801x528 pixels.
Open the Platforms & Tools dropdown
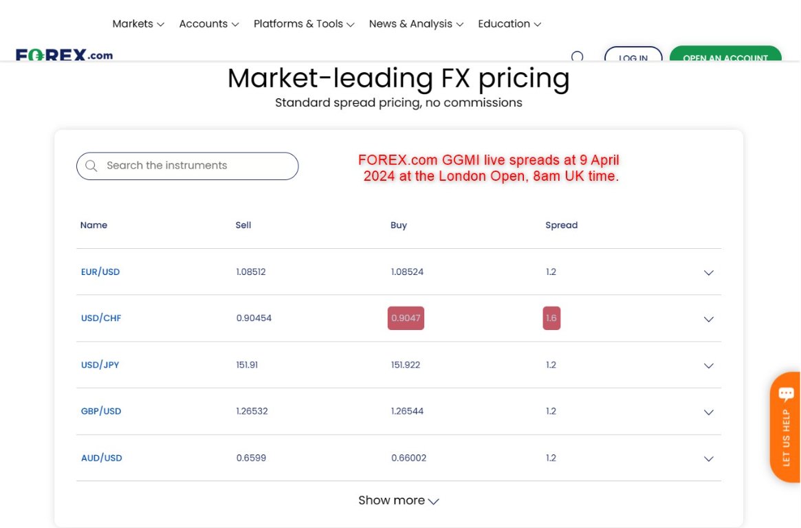click(x=303, y=23)
